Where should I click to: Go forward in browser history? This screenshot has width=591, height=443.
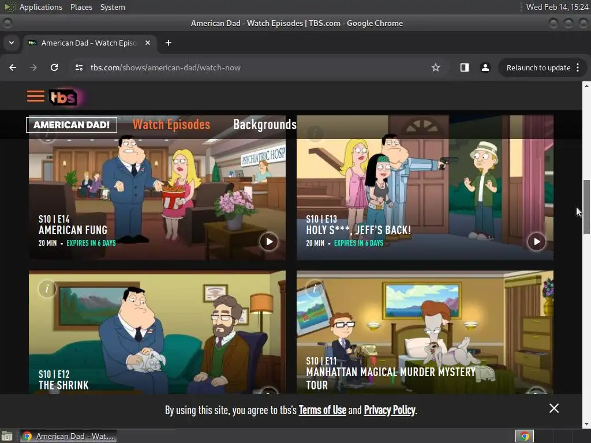pyautogui.click(x=33, y=67)
